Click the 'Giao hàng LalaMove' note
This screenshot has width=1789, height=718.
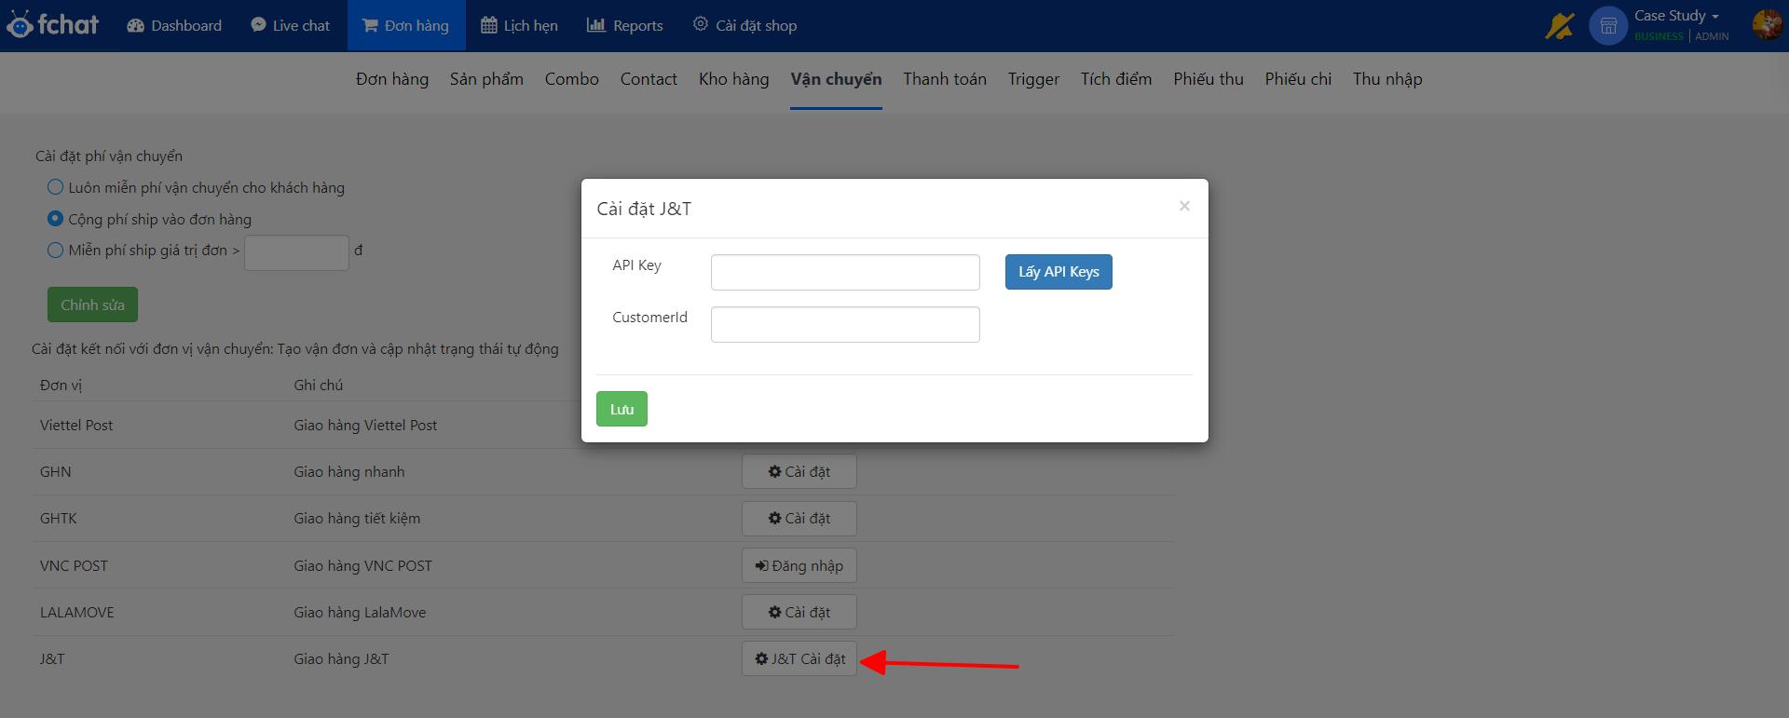(360, 612)
